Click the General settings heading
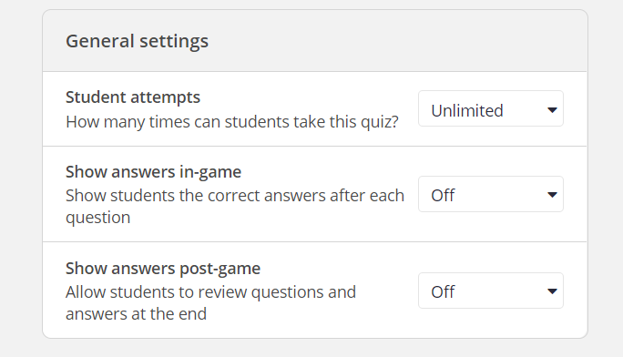The image size is (623, 357). pyautogui.click(x=137, y=41)
